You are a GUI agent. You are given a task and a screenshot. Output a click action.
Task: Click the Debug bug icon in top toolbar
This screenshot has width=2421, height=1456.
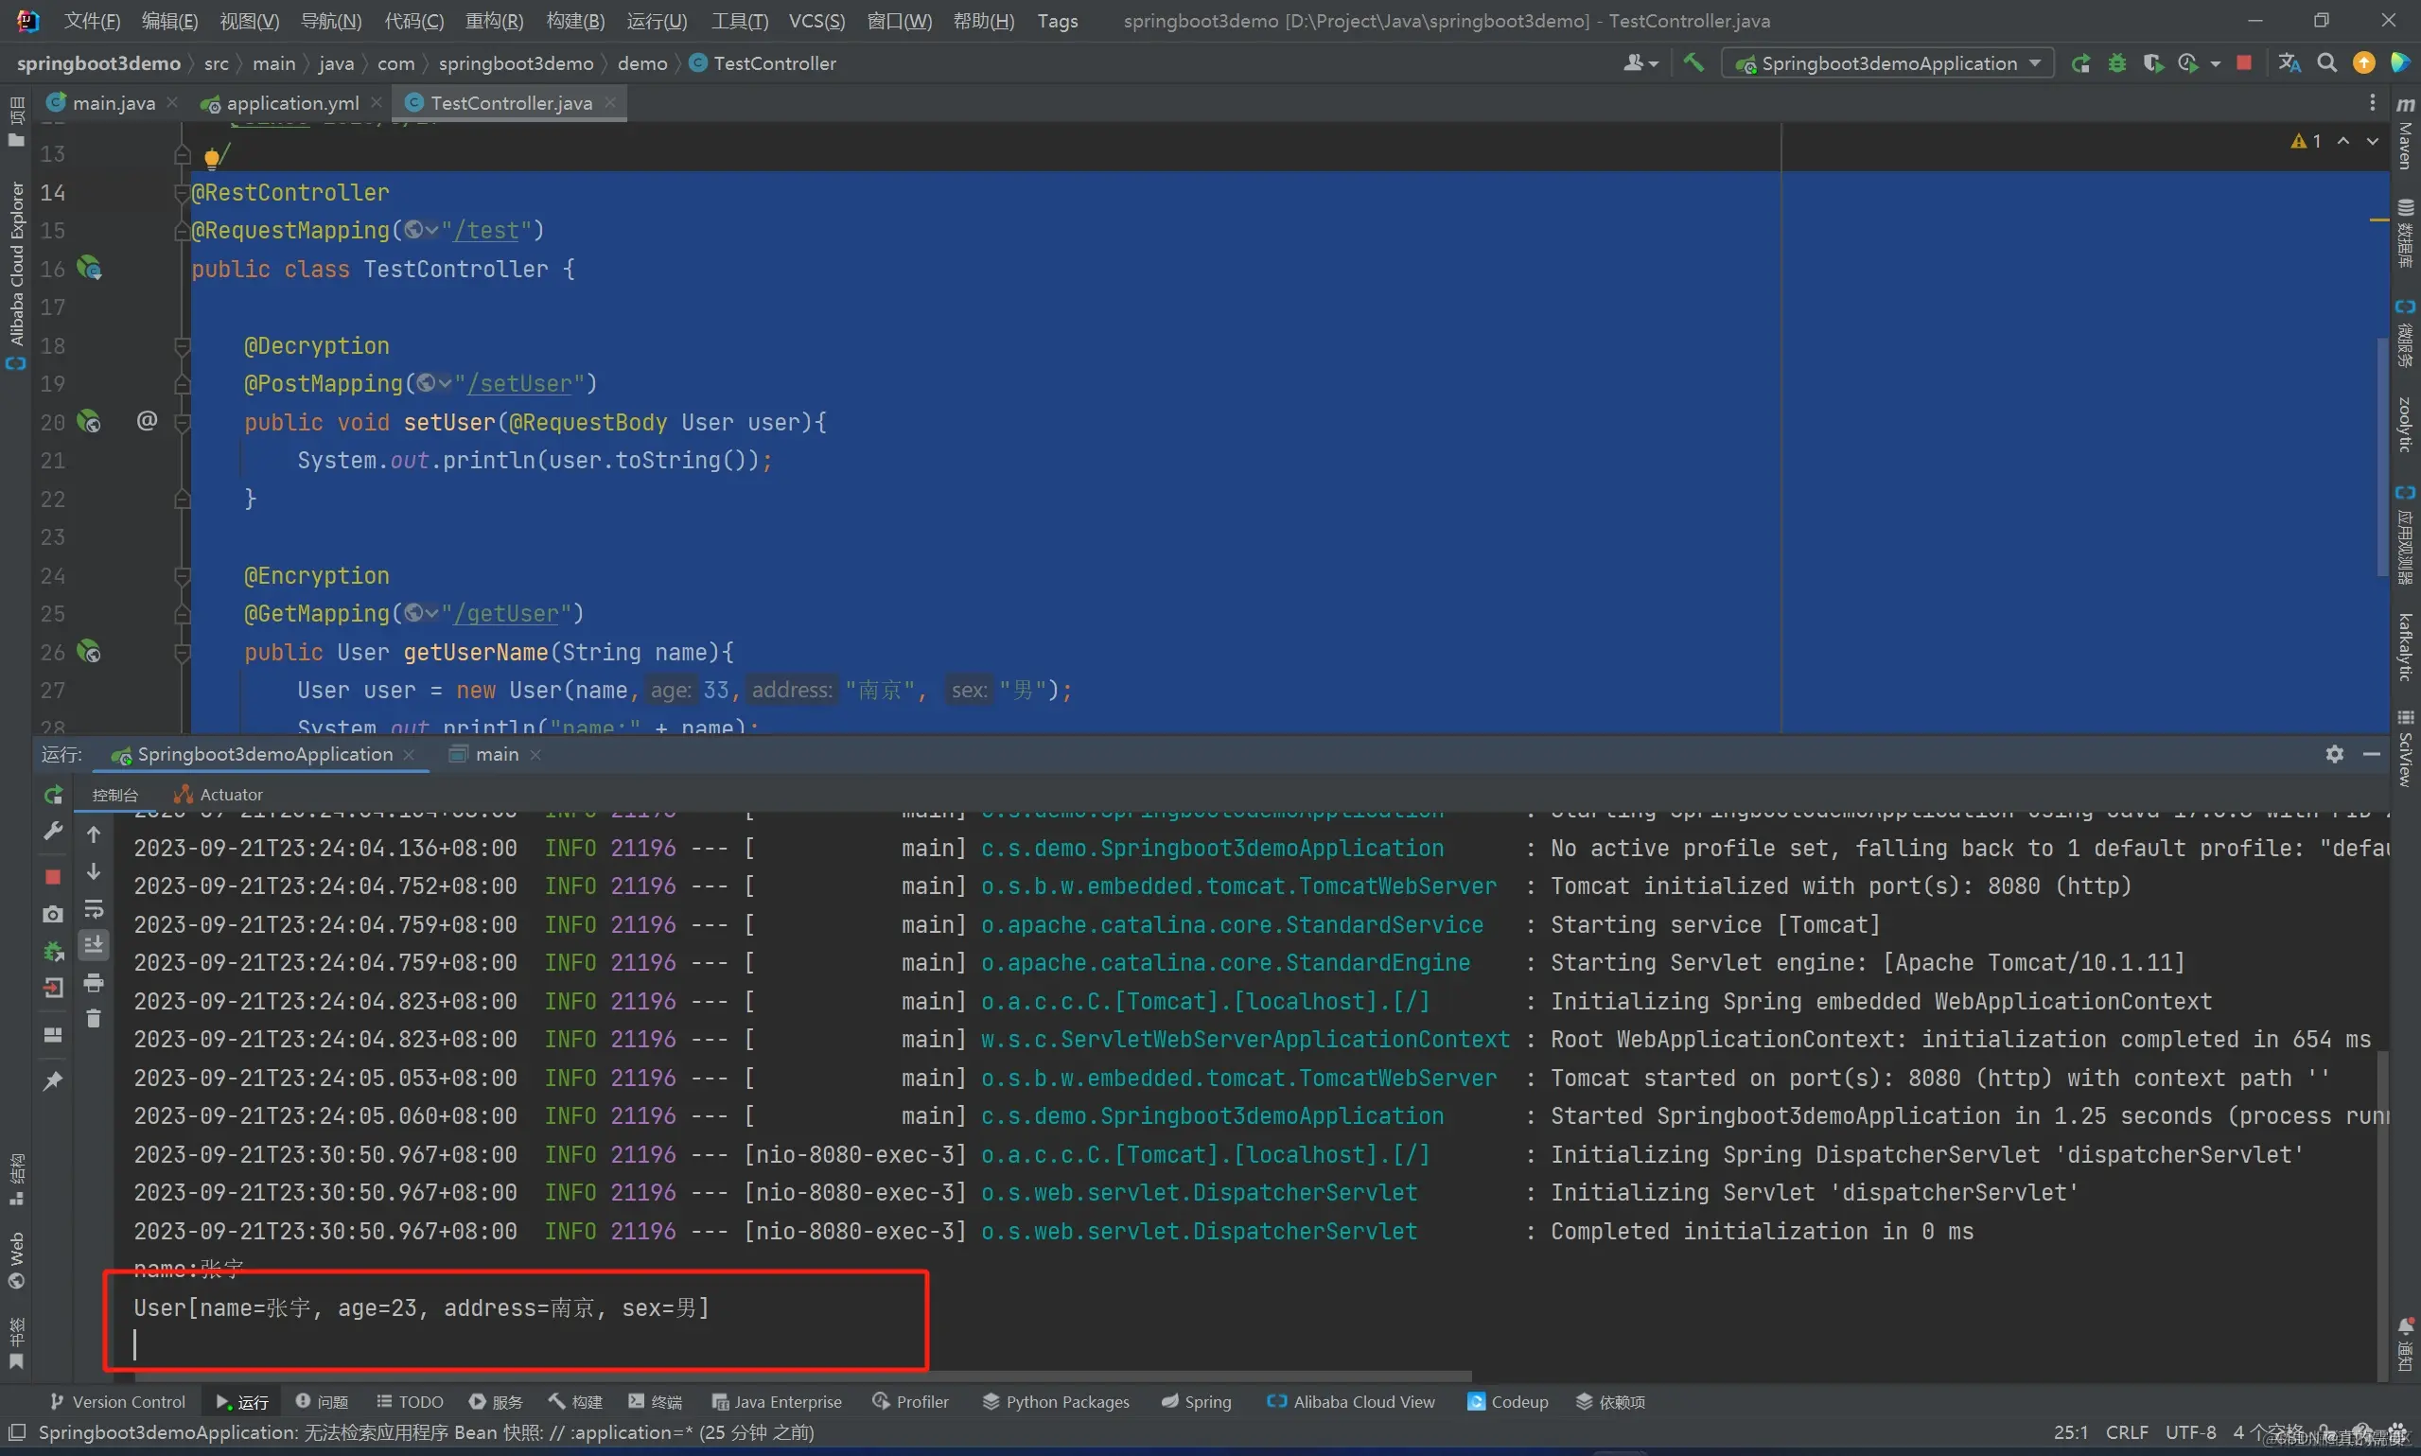2117,62
